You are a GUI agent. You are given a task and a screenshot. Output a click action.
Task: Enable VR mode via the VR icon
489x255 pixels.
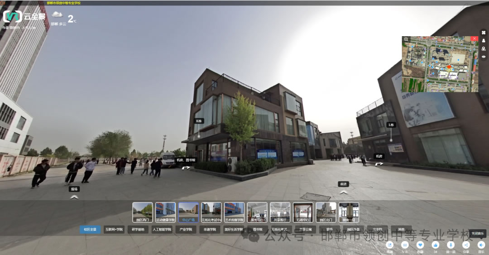(x=405, y=245)
